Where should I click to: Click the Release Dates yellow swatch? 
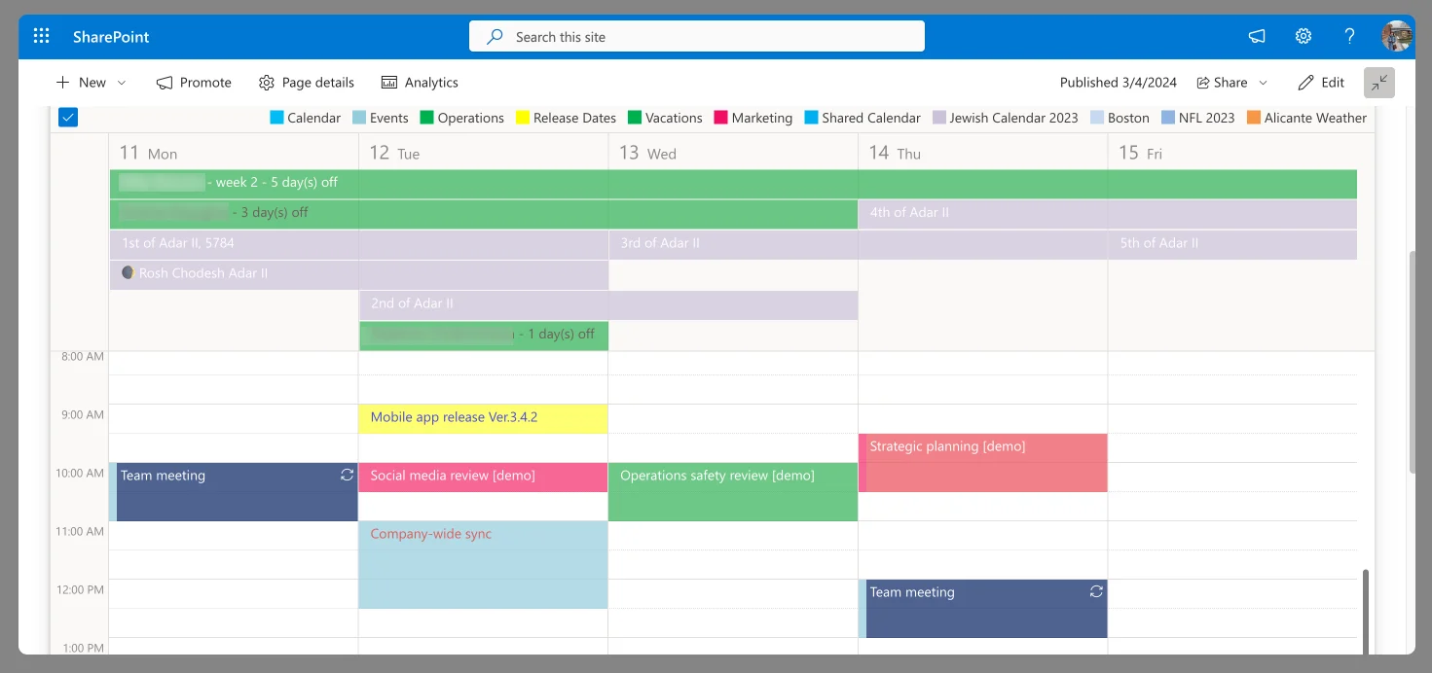point(522,118)
